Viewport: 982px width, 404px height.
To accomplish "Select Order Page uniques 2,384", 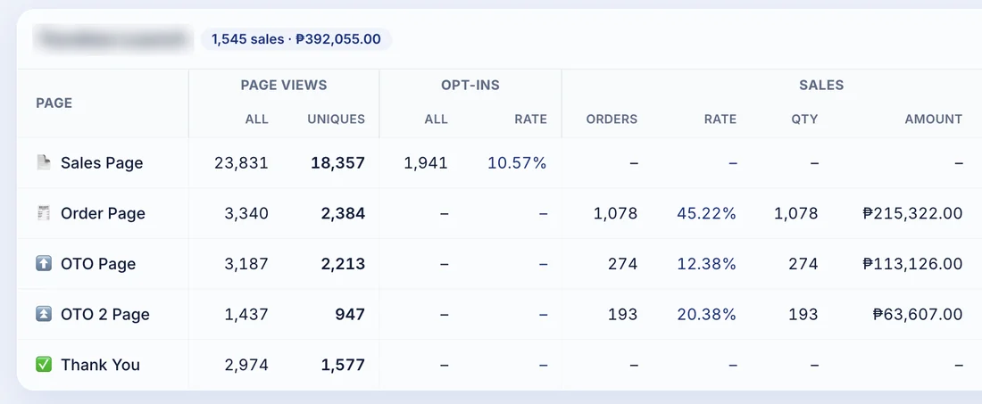I will [343, 214].
